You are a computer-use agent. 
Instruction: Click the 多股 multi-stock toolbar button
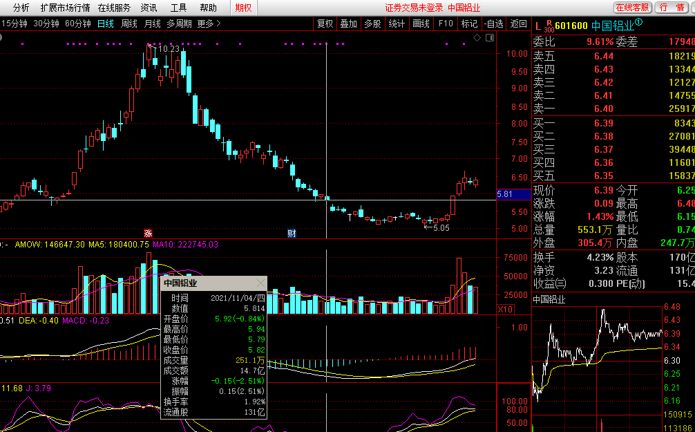tap(372, 24)
